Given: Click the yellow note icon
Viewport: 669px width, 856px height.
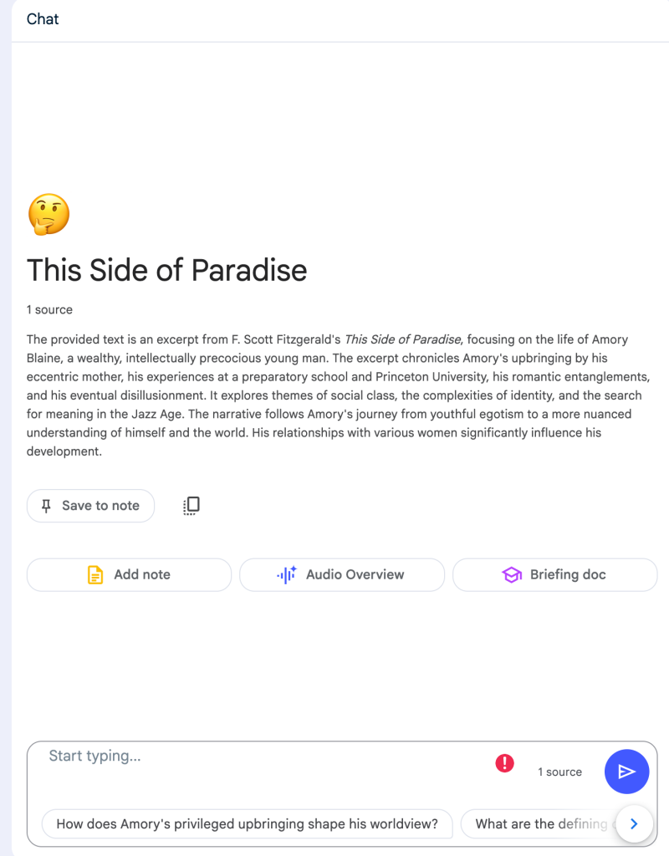Looking at the screenshot, I should (96, 575).
